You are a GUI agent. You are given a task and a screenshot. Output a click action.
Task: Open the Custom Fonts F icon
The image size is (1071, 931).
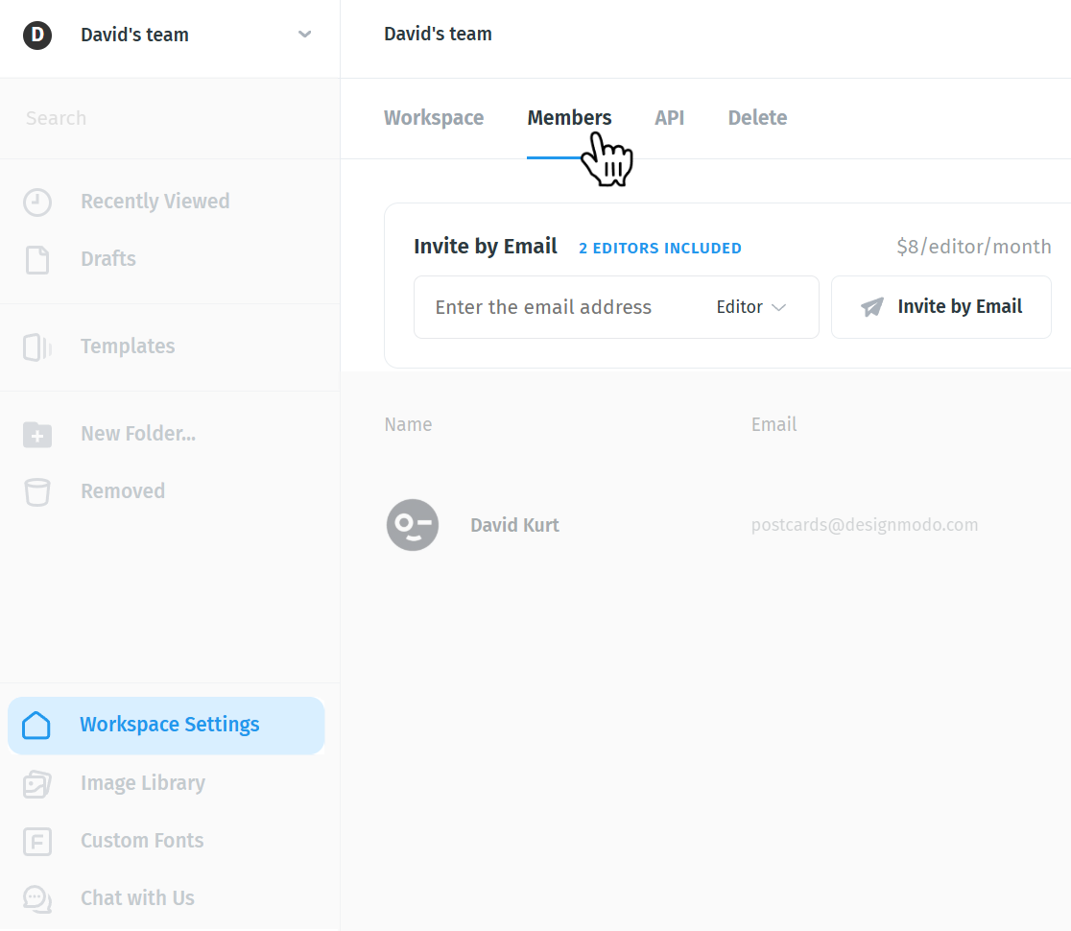click(x=36, y=842)
